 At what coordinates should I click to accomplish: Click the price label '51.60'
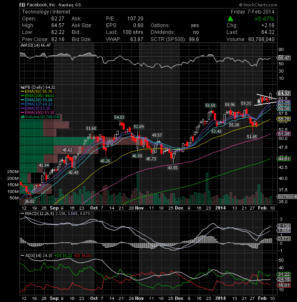click(91, 128)
